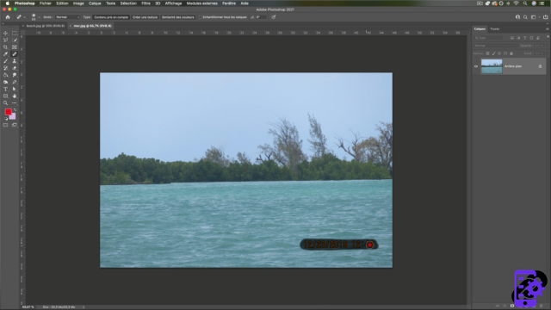Image resolution: width=551 pixels, height=310 pixels.
Task: Open the Edit Toolbar ellipsis
Action: click(15, 103)
